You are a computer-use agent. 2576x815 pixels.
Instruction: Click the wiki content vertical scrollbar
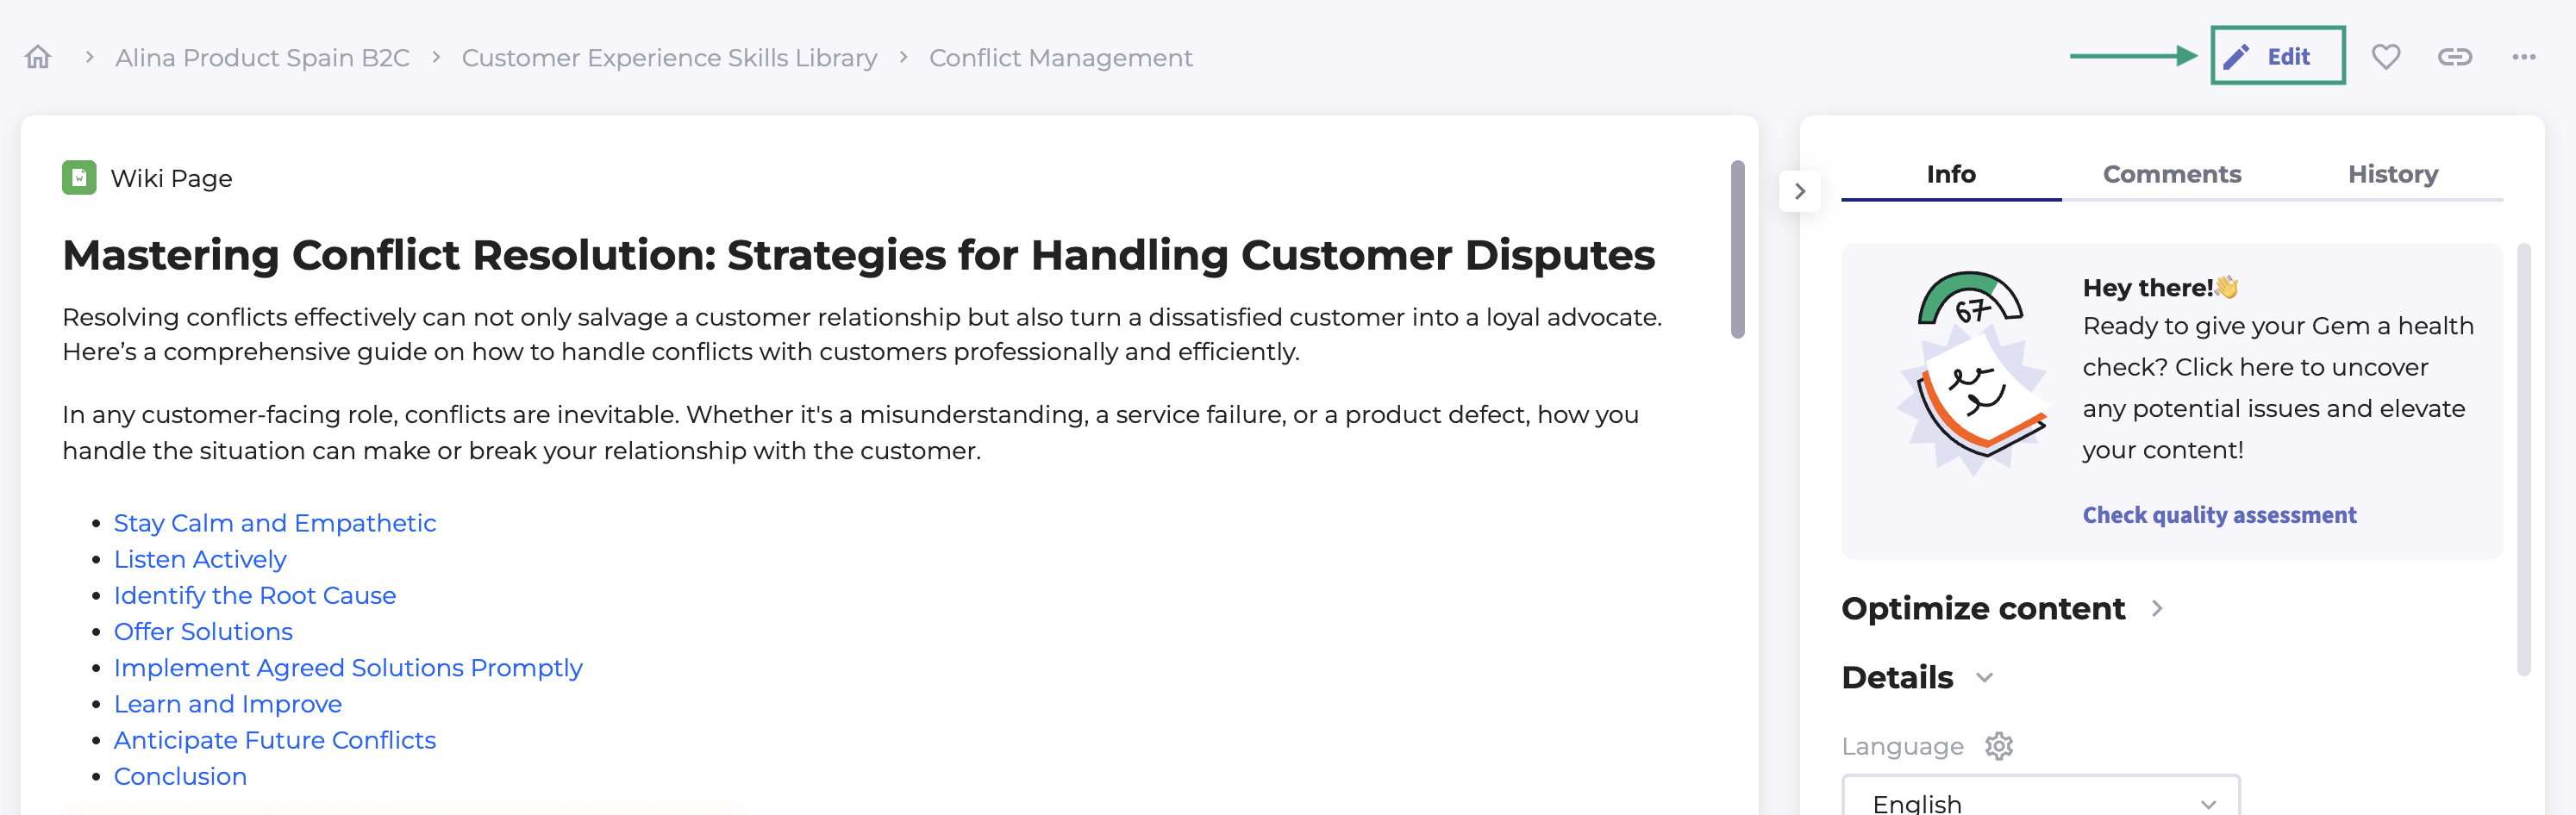point(1738,250)
